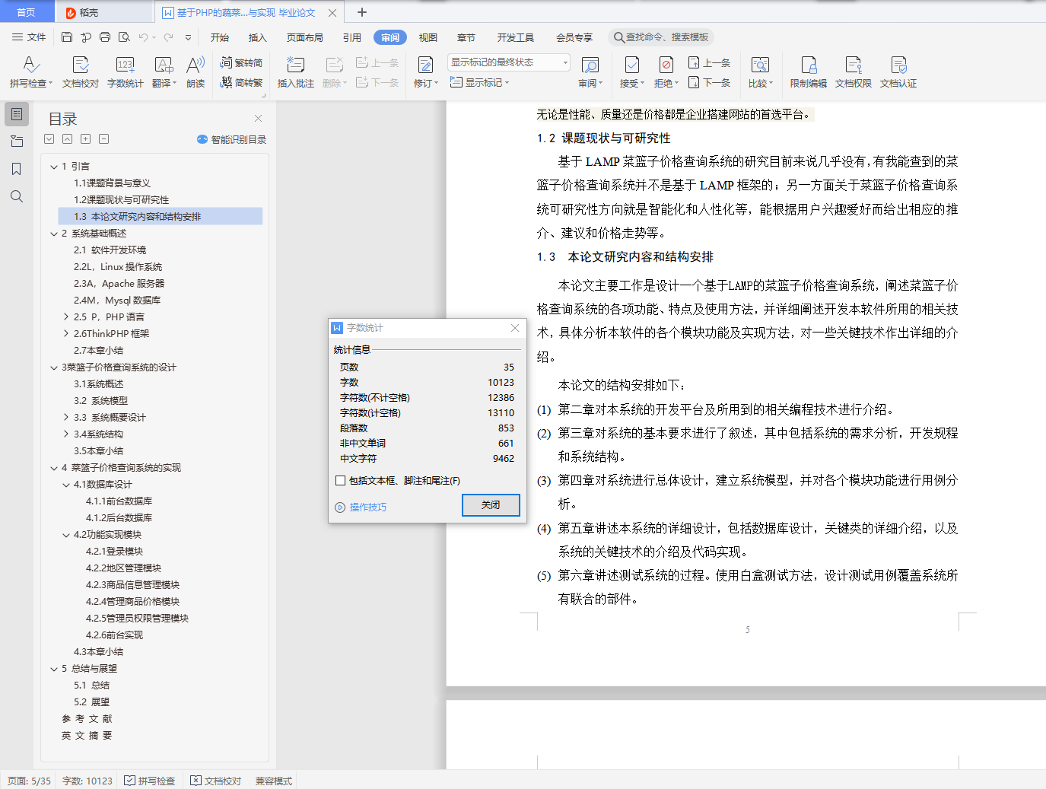The image size is (1046, 789).
Task: Go to 下一条 change beside 拒绝
Action: click(x=709, y=82)
